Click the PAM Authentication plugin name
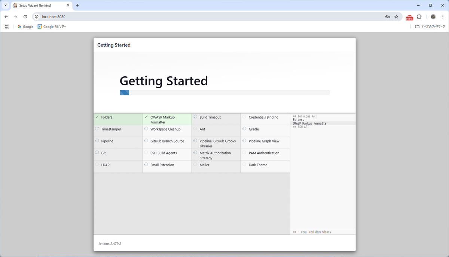This screenshot has height=257, width=449. (264, 153)
